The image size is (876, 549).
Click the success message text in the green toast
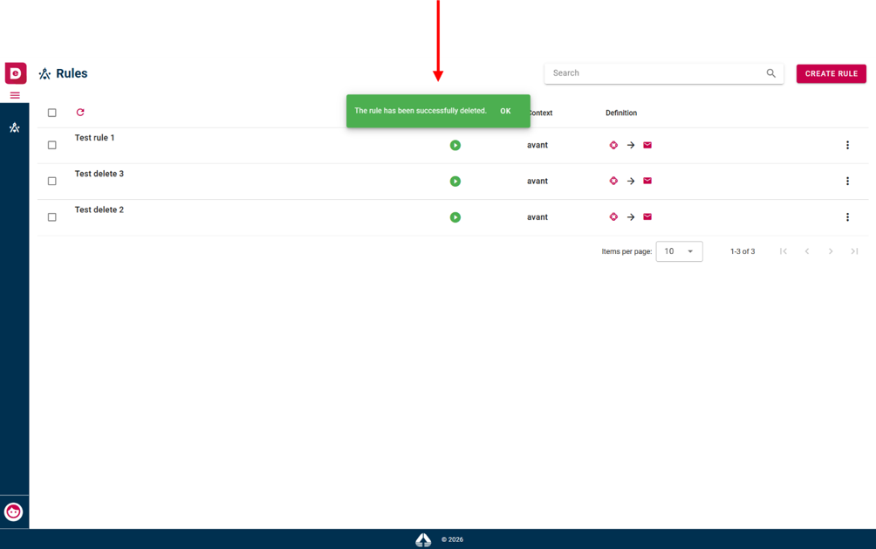pos(421,111)
